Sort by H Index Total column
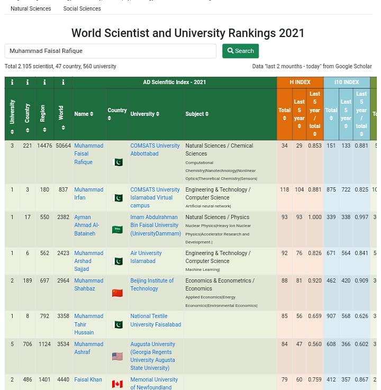 tap(285, 119)
